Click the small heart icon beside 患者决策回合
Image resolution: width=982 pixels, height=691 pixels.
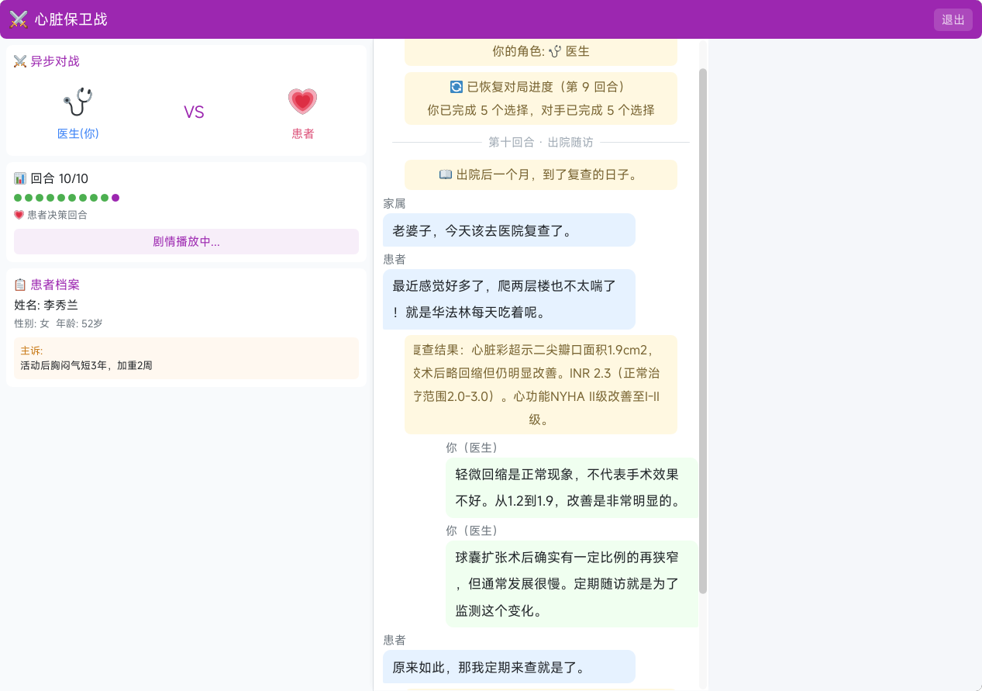point(19,215)
